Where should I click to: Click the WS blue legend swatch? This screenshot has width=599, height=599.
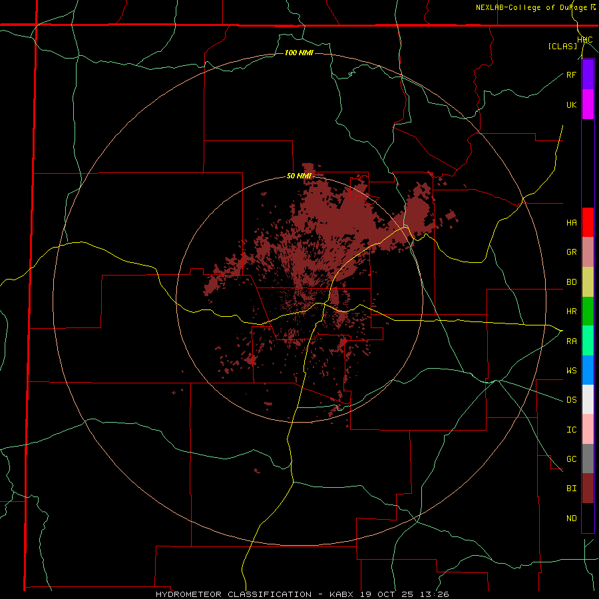588,370
